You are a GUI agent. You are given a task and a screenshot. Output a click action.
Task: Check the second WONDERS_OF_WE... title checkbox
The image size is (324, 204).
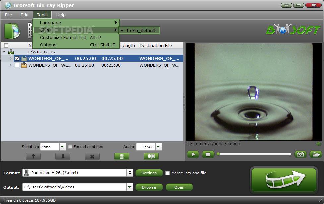click(x=17, y=65)
